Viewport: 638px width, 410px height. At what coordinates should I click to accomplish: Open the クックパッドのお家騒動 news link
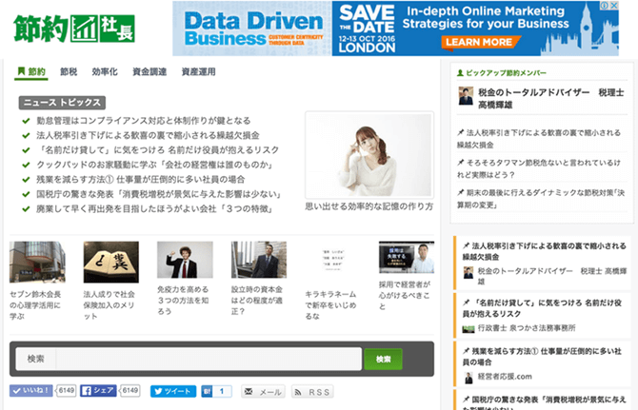click(150, 164)
